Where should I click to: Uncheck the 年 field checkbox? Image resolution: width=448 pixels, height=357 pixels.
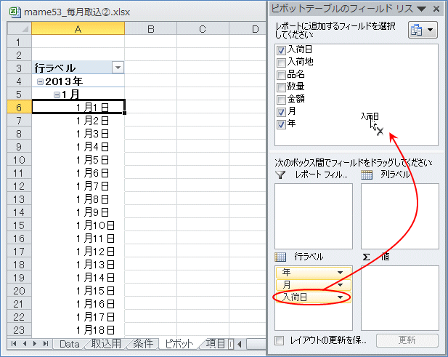click(281, 124)
